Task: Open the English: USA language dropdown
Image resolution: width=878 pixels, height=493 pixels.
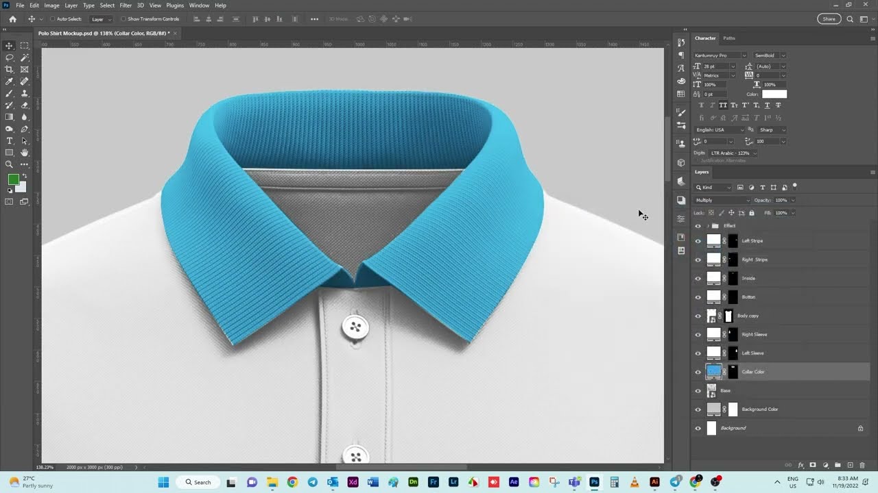Action: point(720,129)
